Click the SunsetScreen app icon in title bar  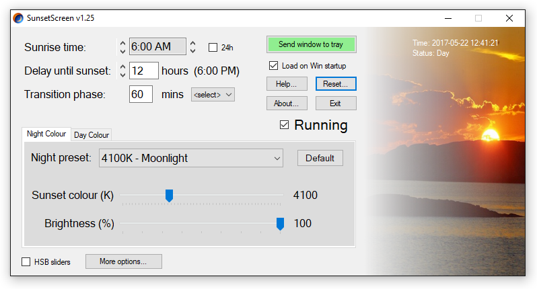18,18
